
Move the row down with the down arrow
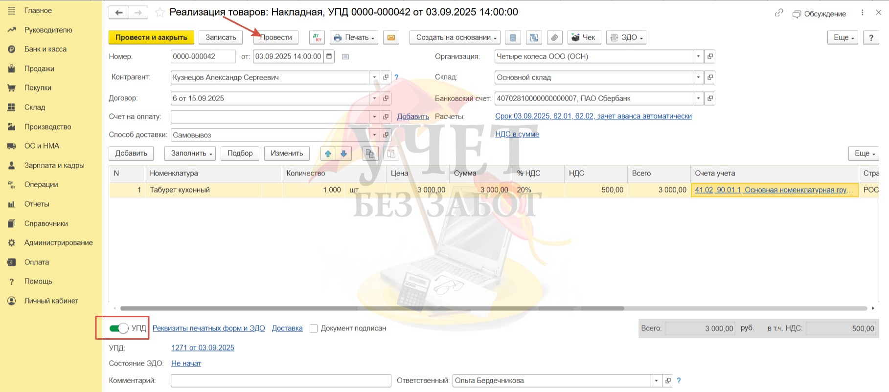(x=344, y=153)
